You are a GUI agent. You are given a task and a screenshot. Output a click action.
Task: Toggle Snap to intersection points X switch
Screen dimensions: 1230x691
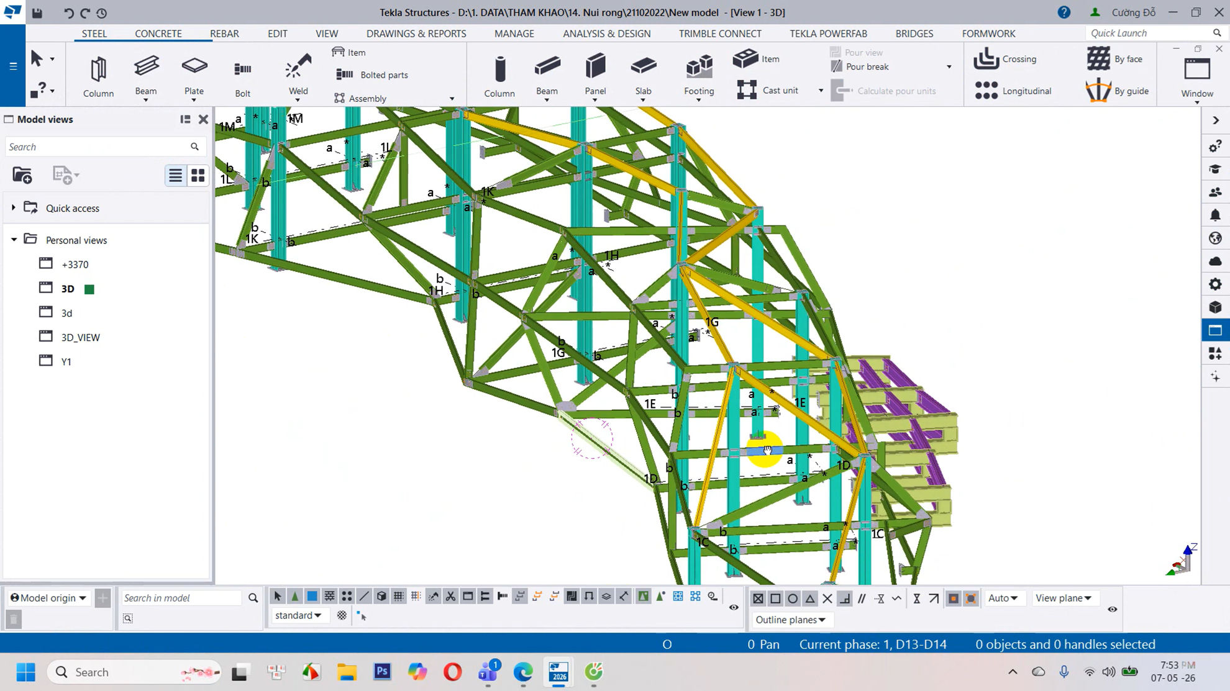coord(827,598)
